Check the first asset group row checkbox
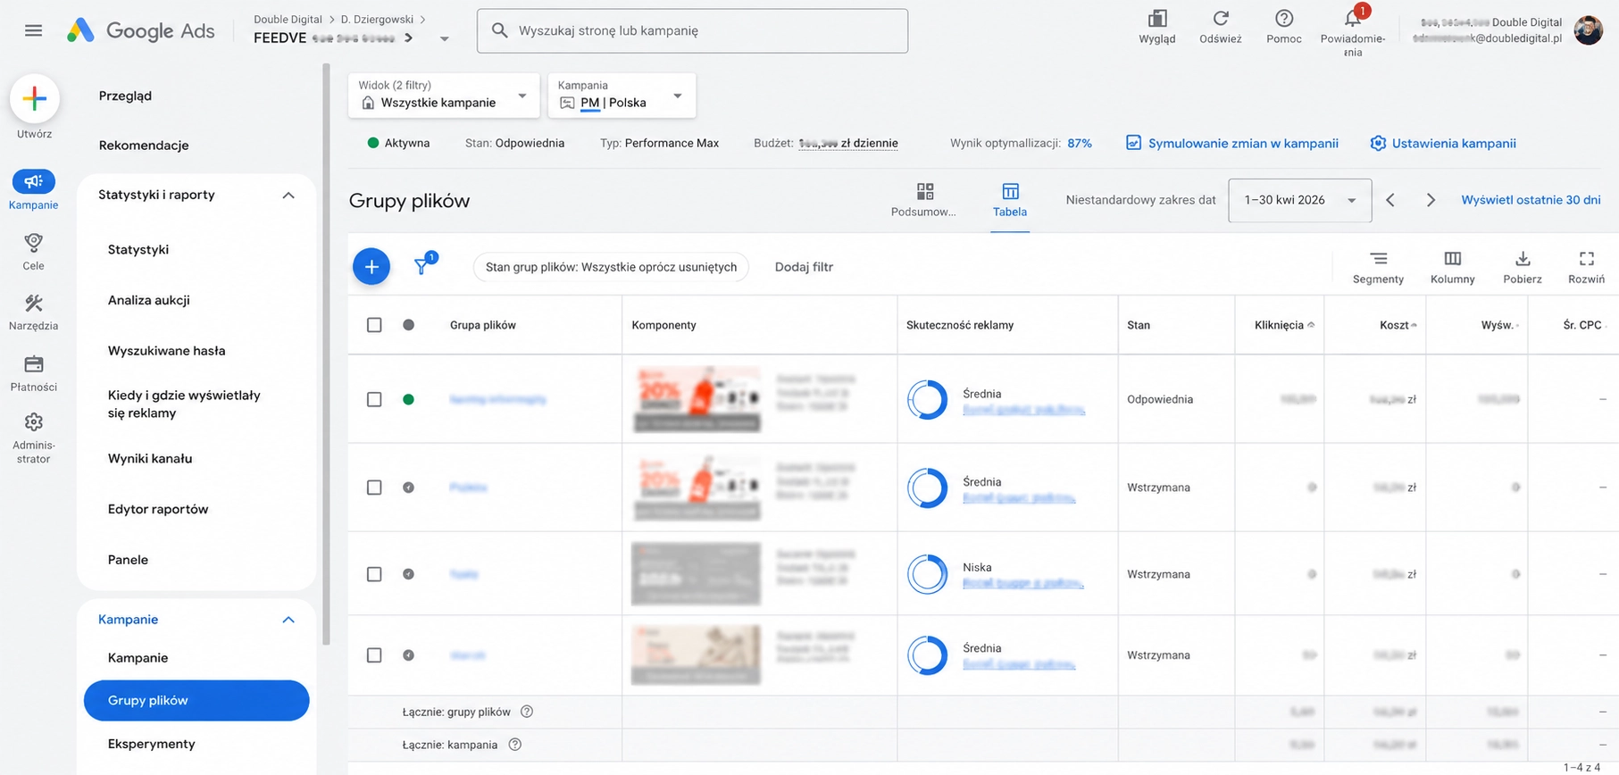 coord(374,399)
